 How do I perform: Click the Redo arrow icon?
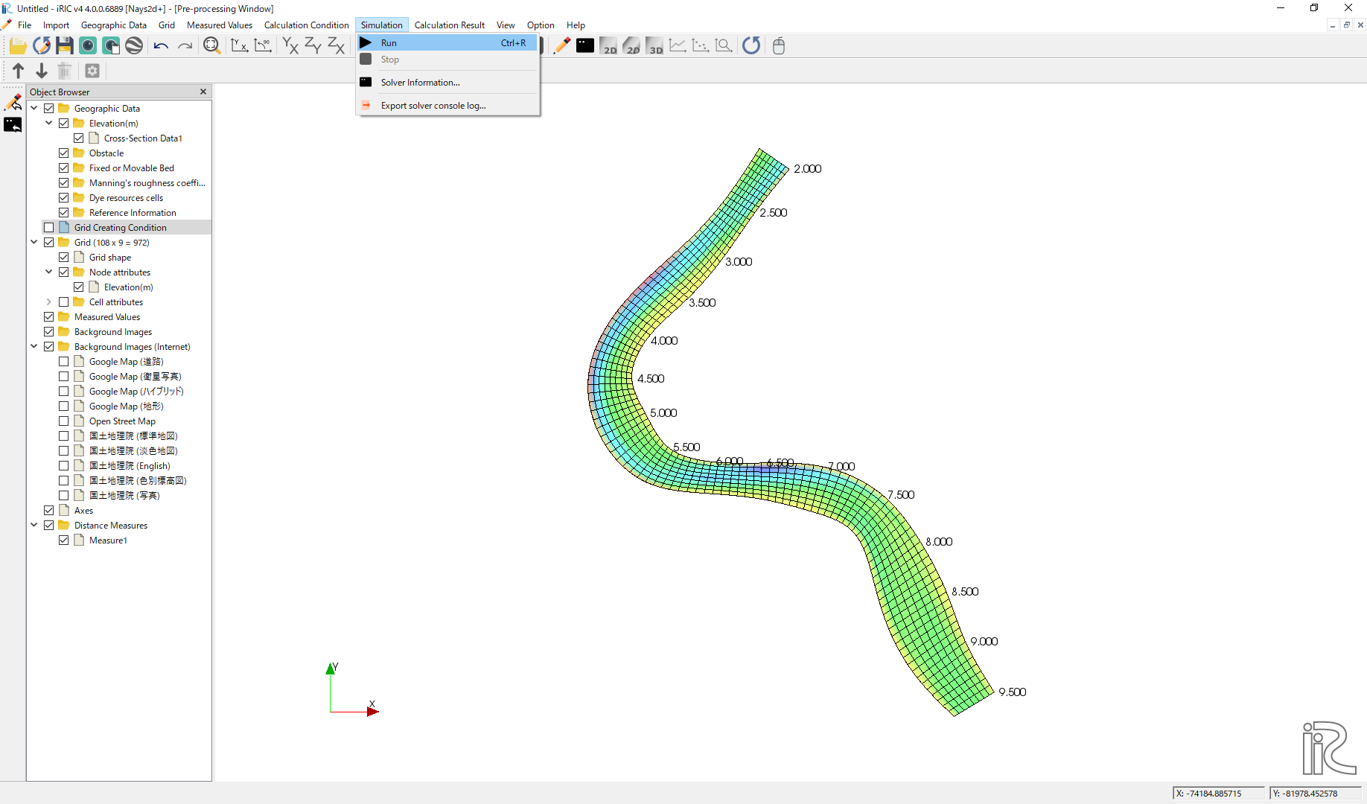(x=185, y=46)
